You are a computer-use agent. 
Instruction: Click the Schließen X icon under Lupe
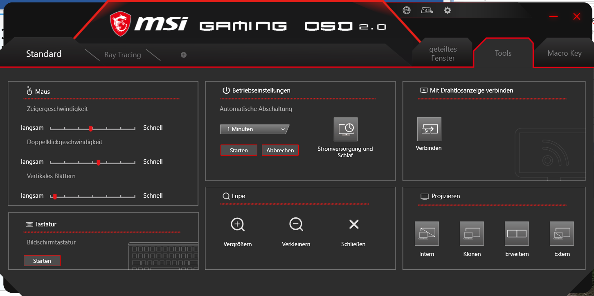(x=353, y=224)
